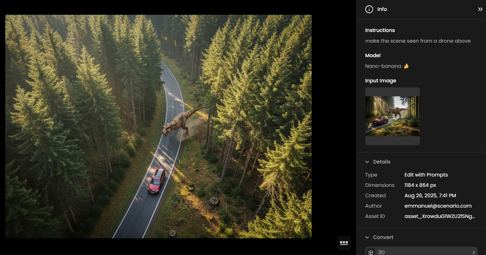Click the Model heading
The width and height of the screenshot is (486, 255).
(x=373, y=55)
